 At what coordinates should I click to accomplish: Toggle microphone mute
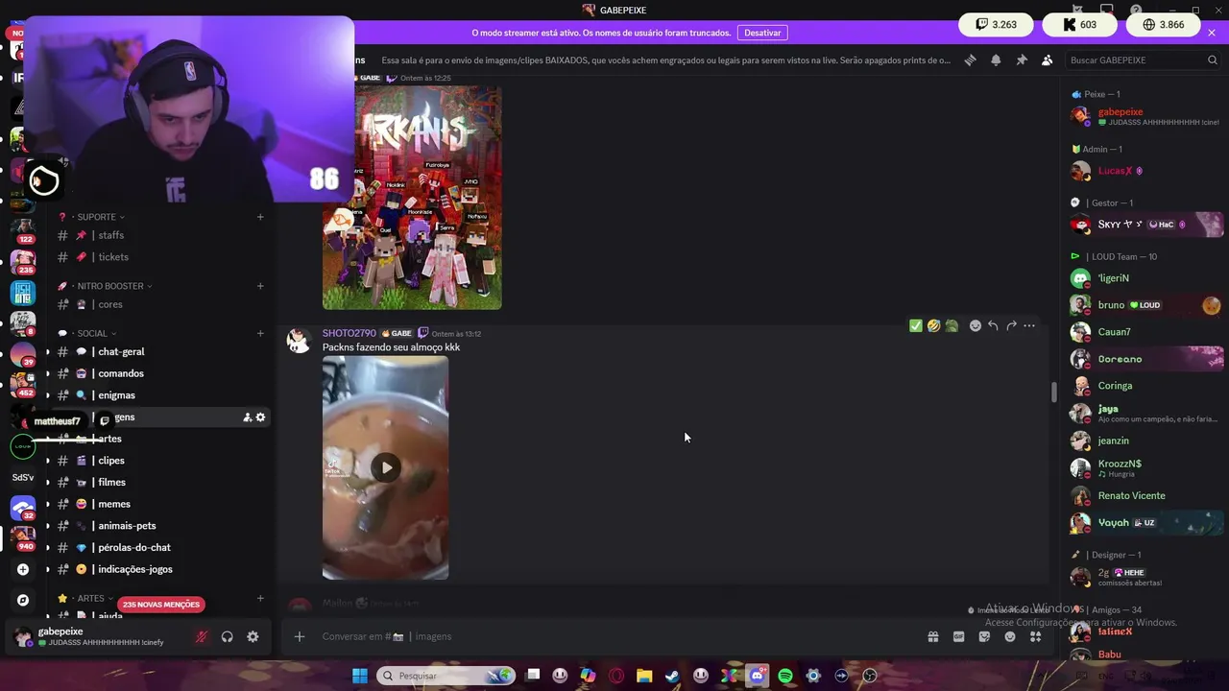(x=201, y=636)
